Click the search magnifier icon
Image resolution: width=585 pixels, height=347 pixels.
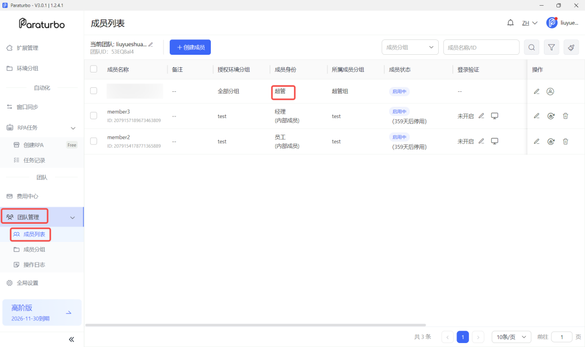pos(532,47)
